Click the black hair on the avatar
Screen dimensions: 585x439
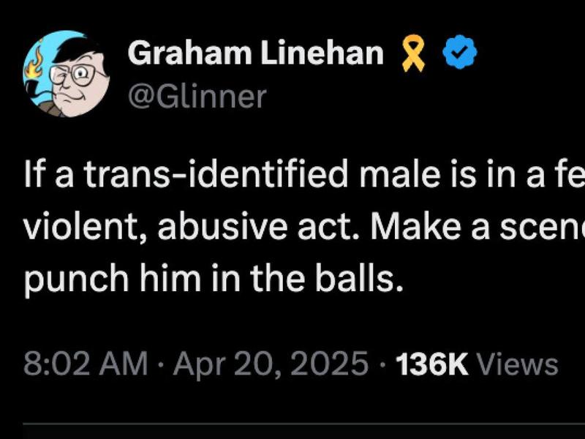click(78, 49)
